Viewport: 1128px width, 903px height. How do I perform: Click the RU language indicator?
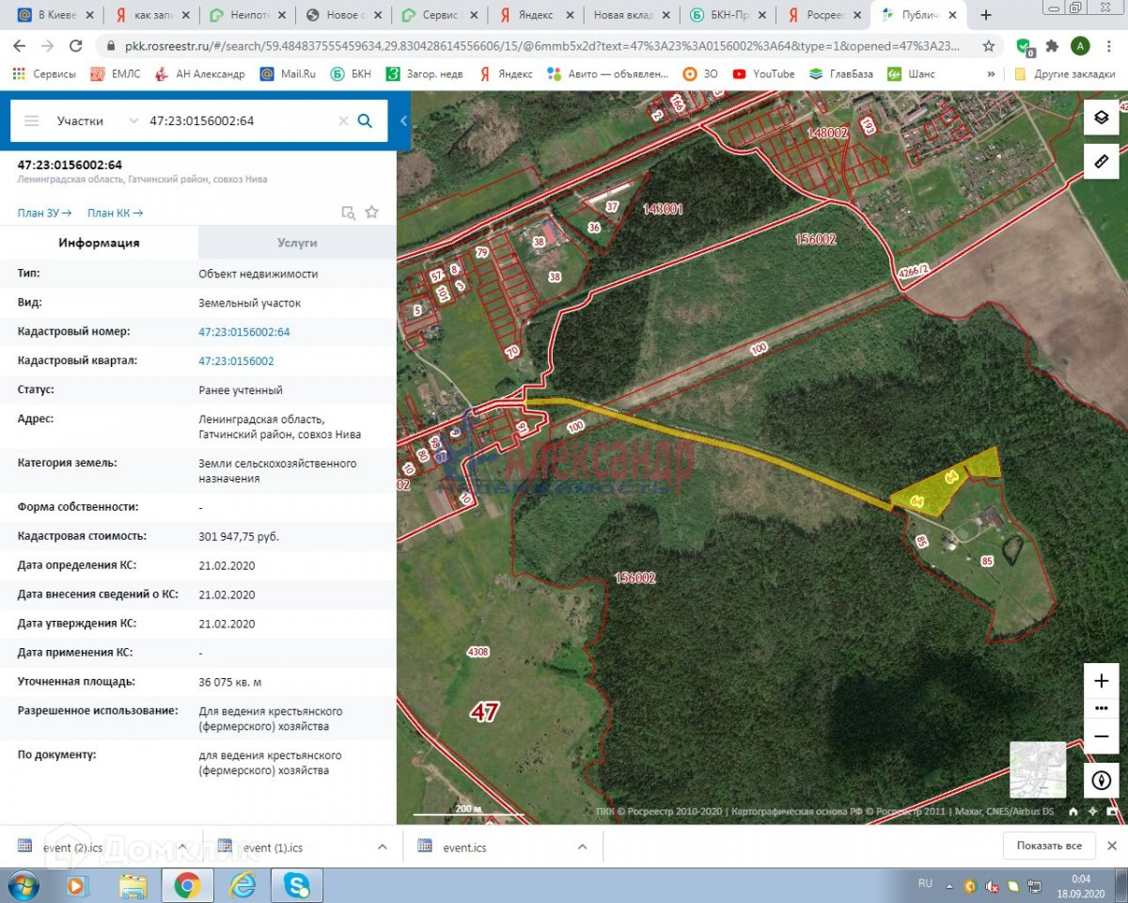click(x=925, y=884)
